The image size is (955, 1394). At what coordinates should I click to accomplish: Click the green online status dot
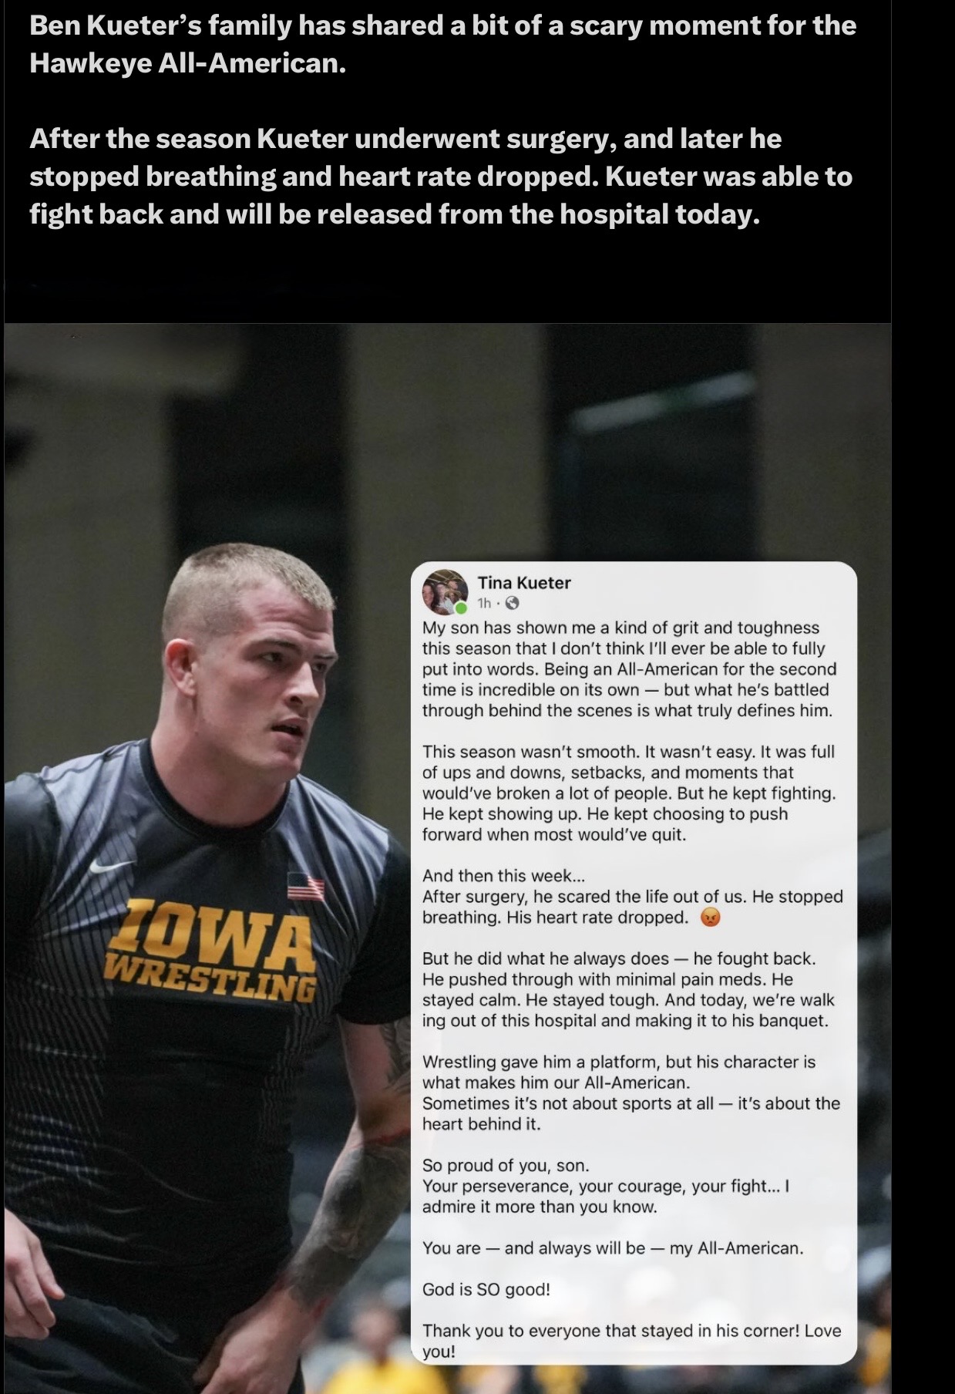click(461, 608)
